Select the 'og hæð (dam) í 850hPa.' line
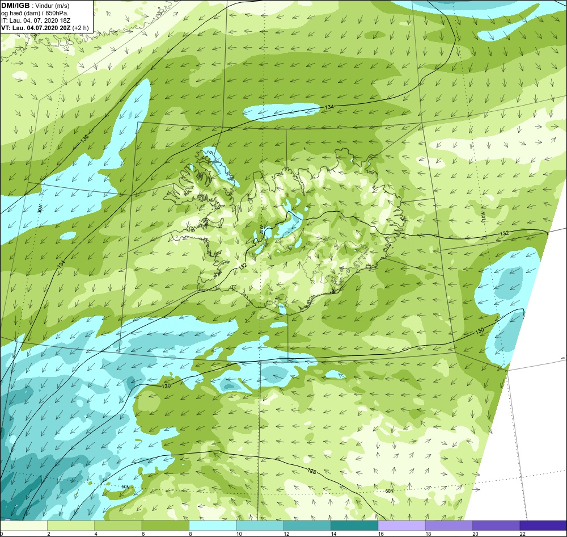 coord(35,14)
